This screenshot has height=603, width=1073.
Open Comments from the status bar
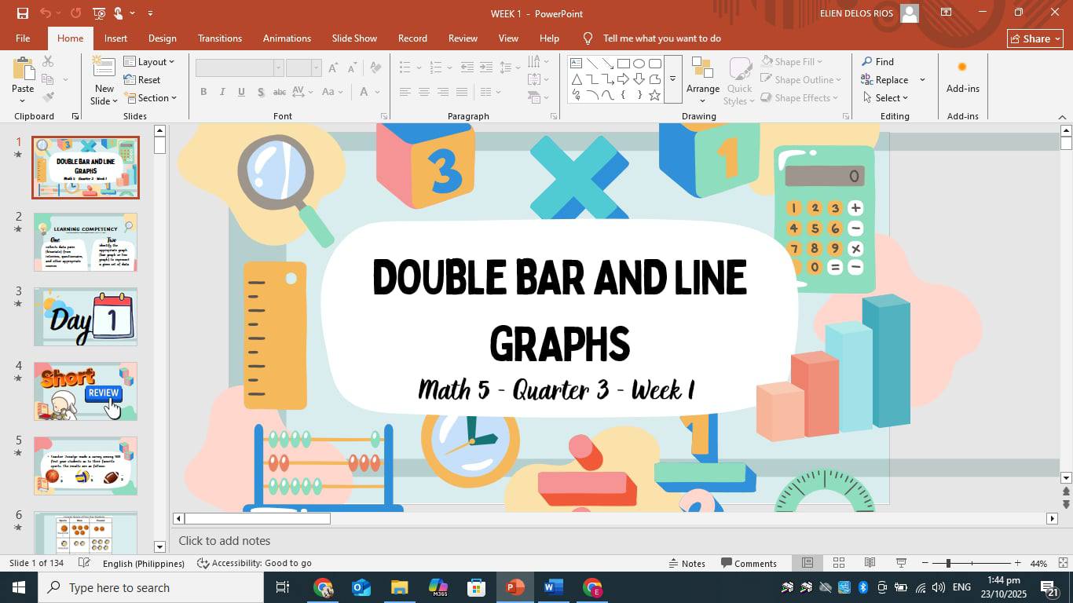coord(748,563)
